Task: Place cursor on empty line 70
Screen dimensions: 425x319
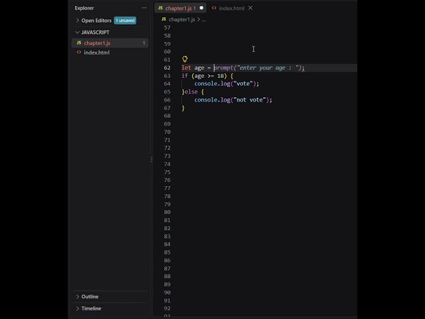Action: (268, 132)
